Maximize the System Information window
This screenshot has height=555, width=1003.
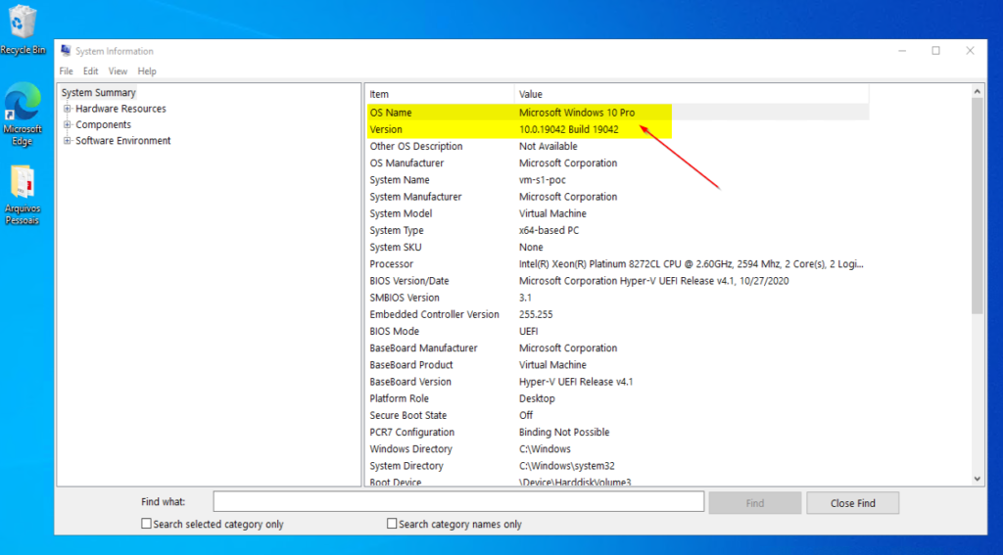pos(935,51)
